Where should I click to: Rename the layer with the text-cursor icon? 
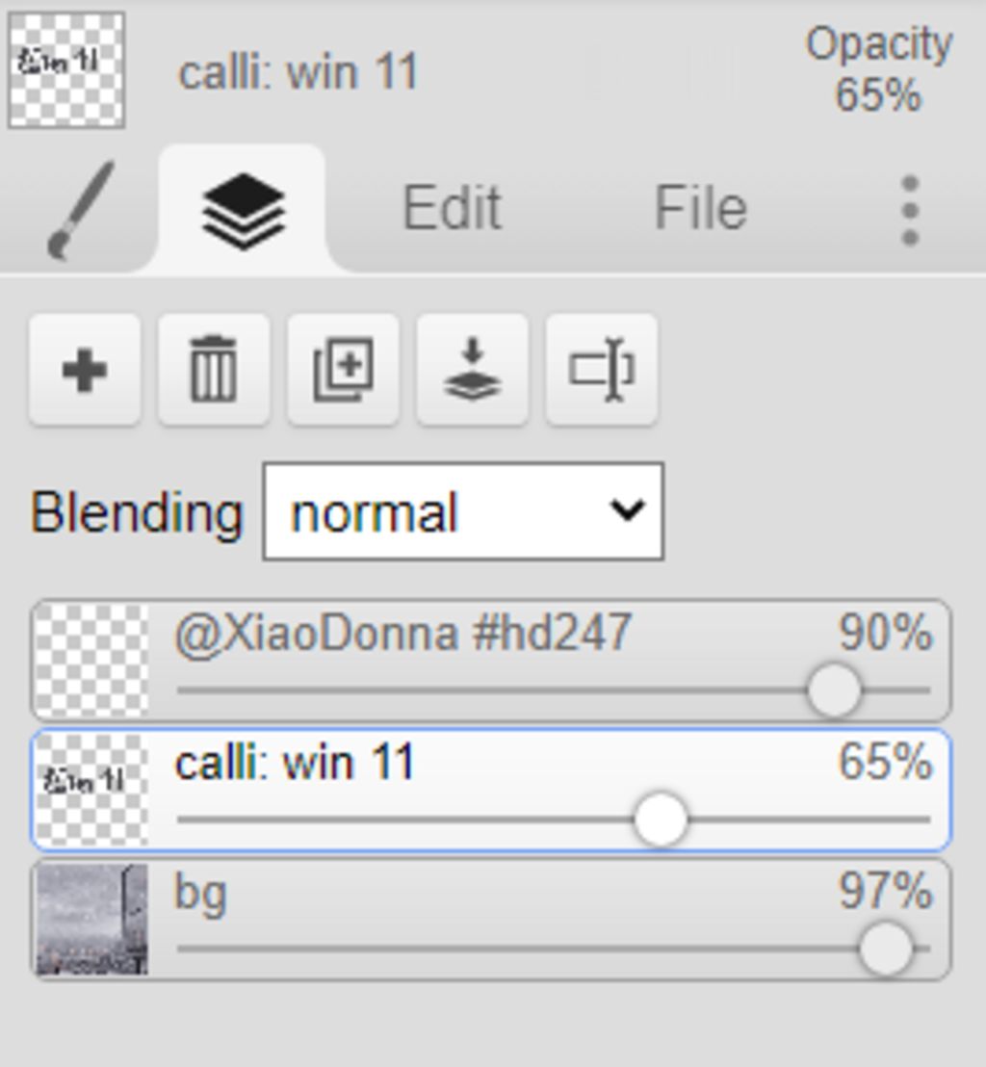[x=602, y=370]
